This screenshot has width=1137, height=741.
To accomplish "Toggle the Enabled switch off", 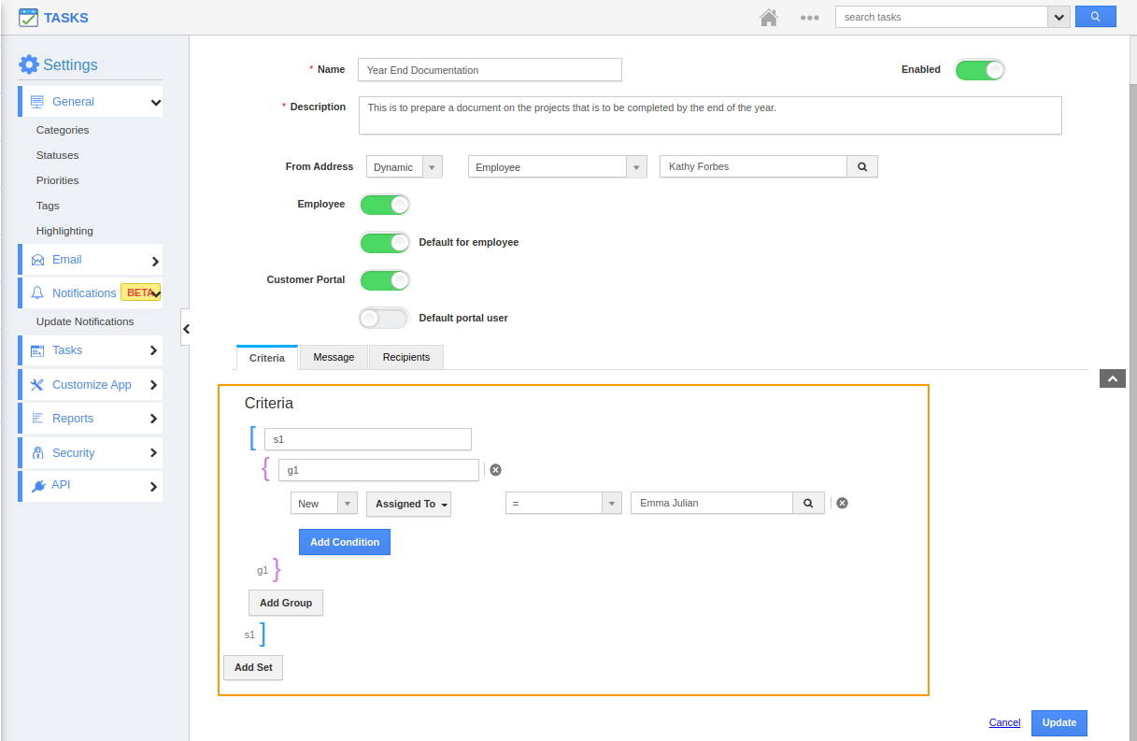I will point(979,70).
